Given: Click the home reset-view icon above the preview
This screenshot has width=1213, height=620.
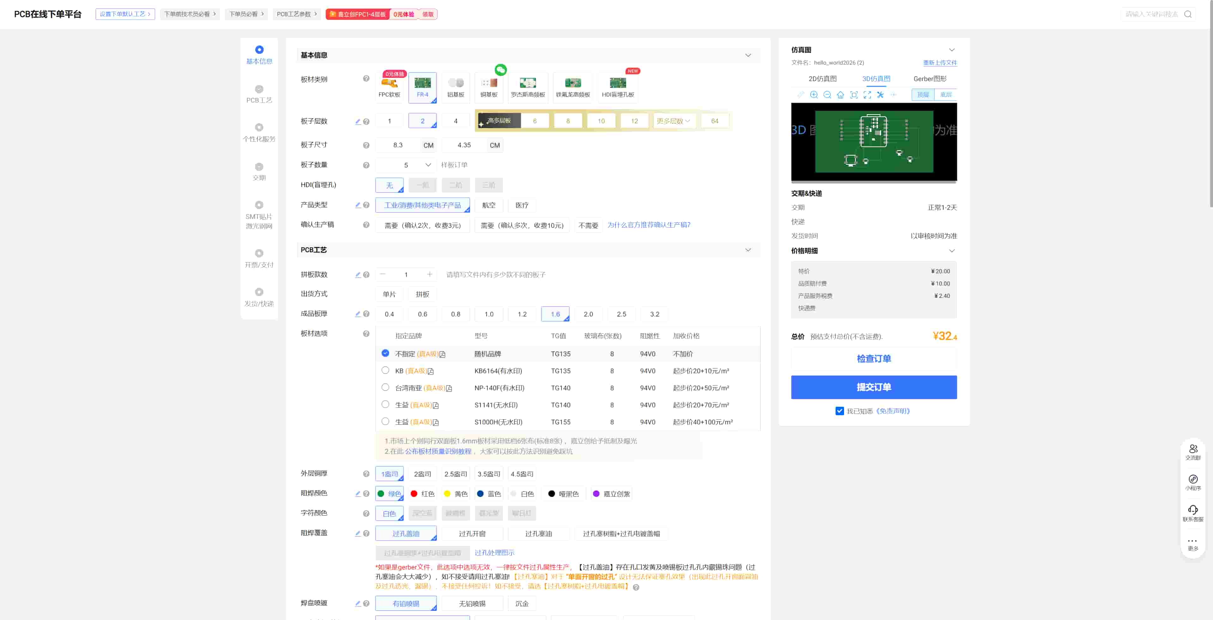Looking at the screenshot, I should 841,95.
